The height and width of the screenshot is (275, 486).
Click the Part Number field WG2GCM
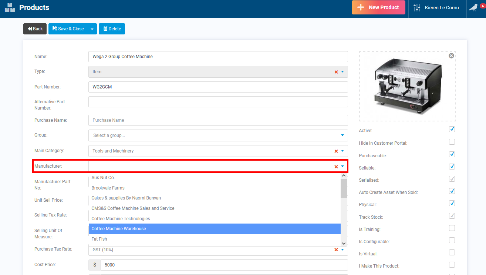[x=218, y=87]
